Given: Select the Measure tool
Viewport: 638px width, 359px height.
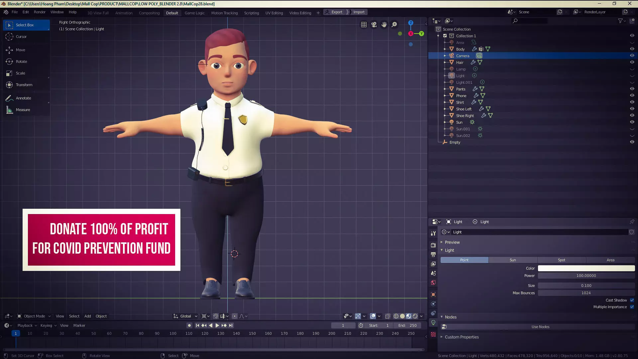Looking at the screenshot, I should [23, 110].
